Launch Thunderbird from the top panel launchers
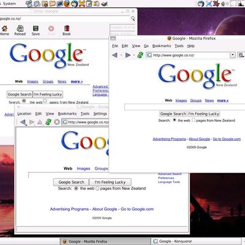Image resolution: width=245 pixels, height=245 pixels. click(x=74, y=4)
